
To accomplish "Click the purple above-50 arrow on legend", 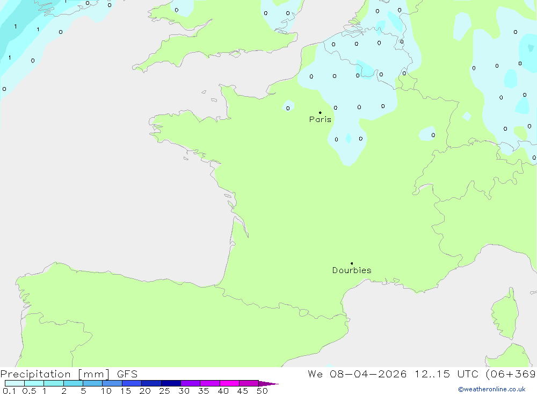I will (268, 384).
